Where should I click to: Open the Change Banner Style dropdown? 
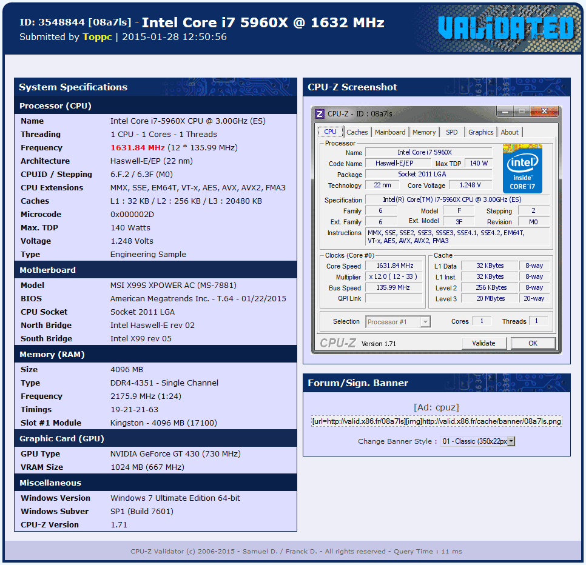click(x=479, y=441)
